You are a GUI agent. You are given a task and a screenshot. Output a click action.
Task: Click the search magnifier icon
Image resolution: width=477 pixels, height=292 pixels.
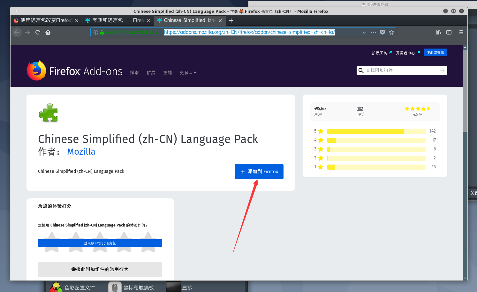(361, 71)
